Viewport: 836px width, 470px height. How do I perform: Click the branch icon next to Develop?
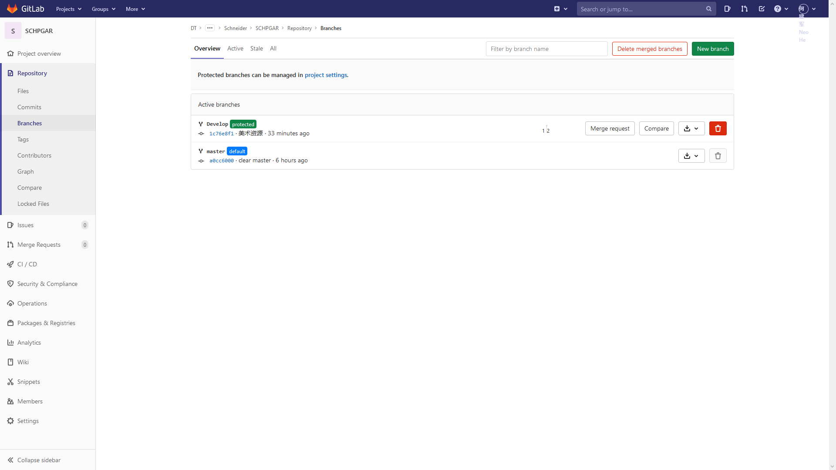pos(201,124)
